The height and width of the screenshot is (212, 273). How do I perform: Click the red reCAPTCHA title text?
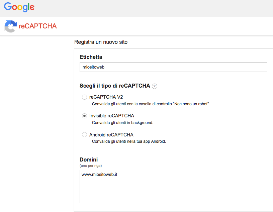(37, 26)
